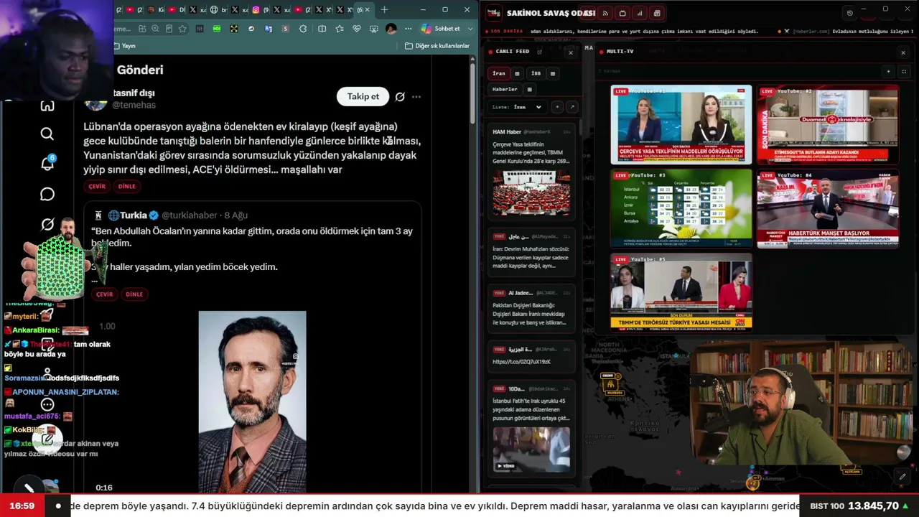Switch to the Instagram browser tab

tap(261, 9)
